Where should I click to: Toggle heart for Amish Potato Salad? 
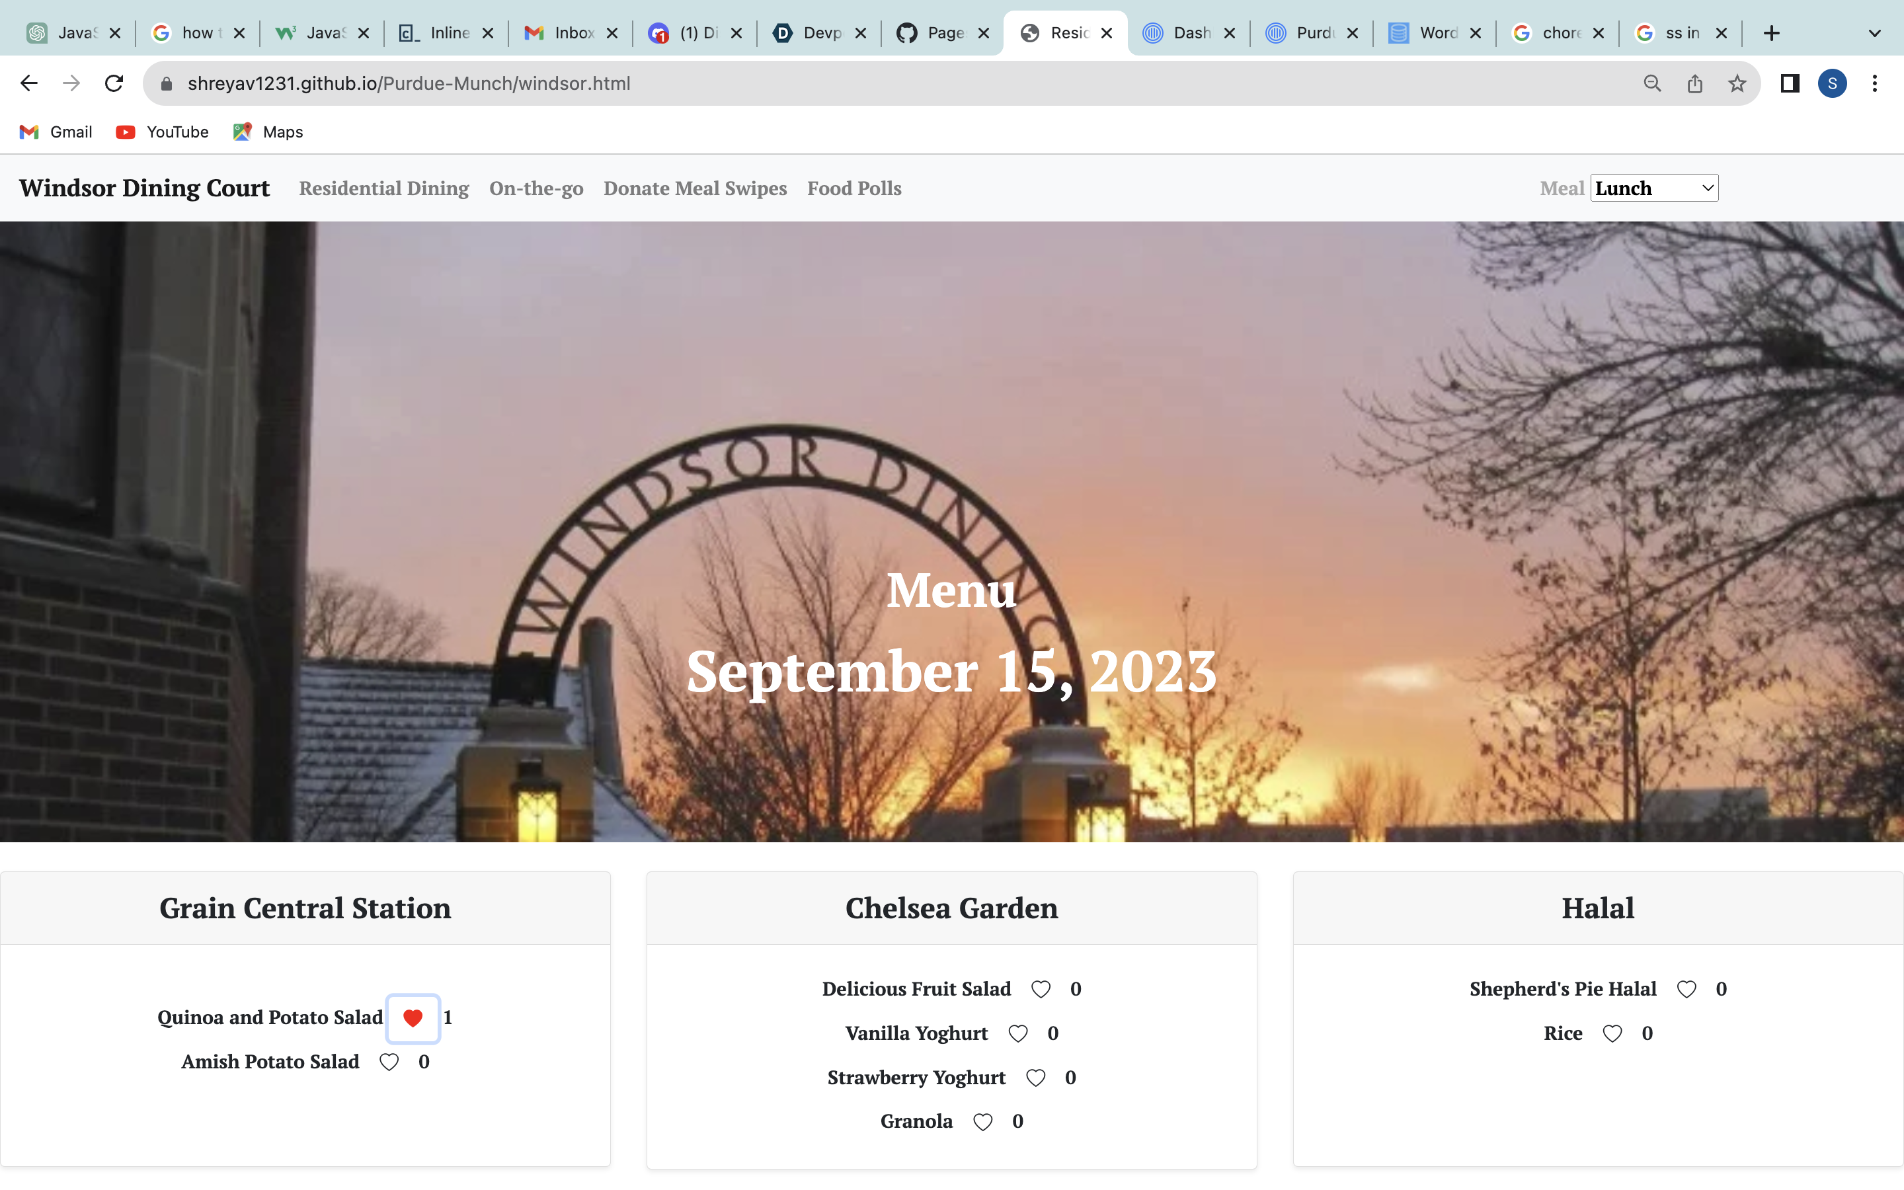click(389, 1062)
